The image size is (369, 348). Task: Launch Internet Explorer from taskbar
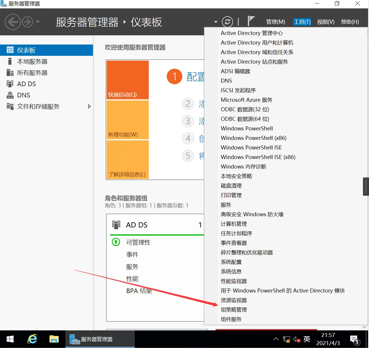[32, 339]
